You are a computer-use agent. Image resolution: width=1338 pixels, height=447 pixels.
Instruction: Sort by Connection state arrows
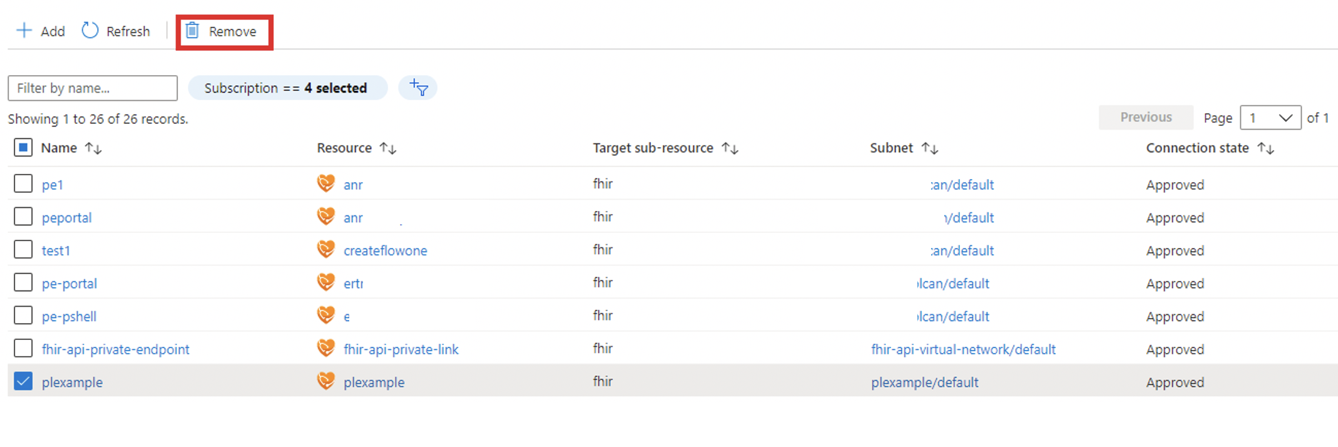1266,148
